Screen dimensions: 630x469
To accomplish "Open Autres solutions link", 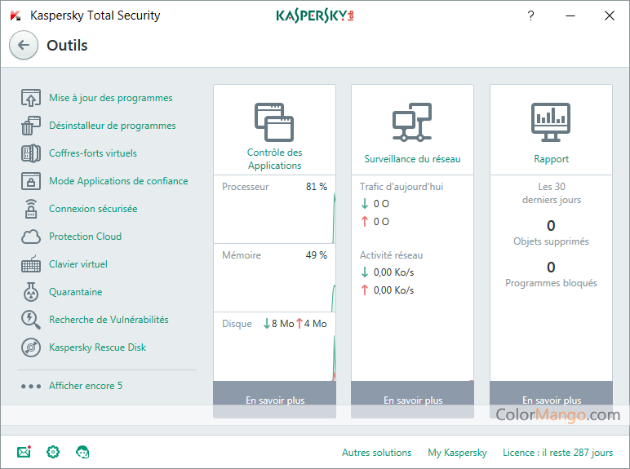I will coord(376,453).
